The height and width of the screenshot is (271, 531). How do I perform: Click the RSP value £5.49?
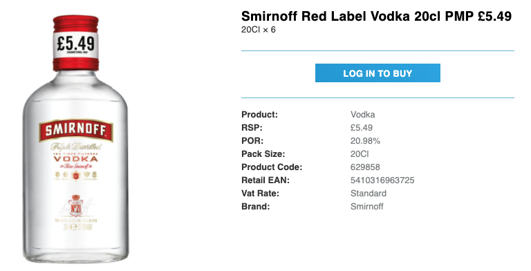[362, 128]
